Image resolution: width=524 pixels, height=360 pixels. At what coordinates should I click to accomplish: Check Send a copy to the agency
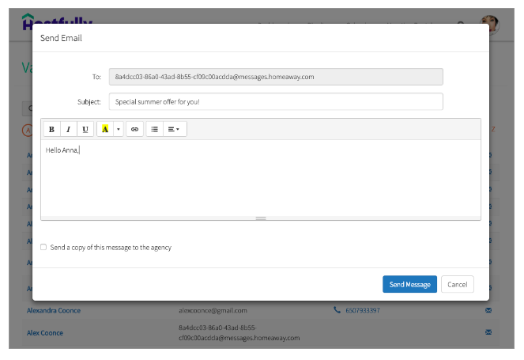(43, 247)
